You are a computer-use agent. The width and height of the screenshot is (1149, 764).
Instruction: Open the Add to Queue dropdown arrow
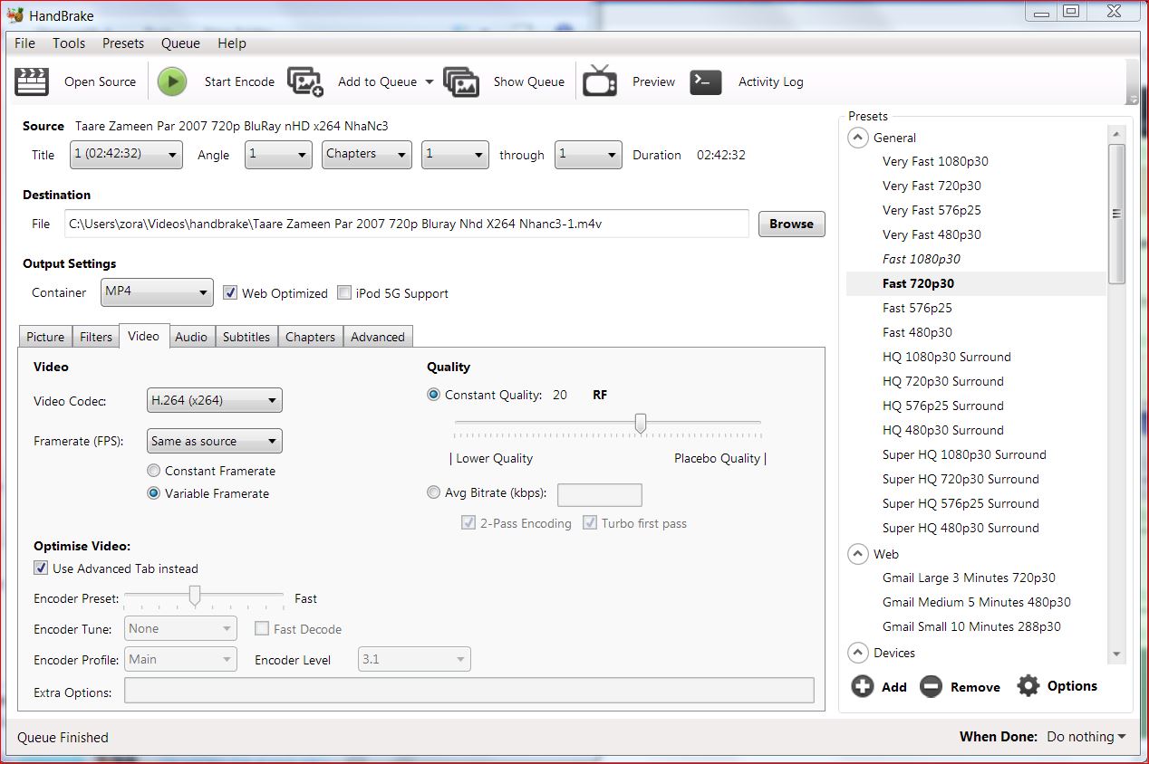(429, 81)
